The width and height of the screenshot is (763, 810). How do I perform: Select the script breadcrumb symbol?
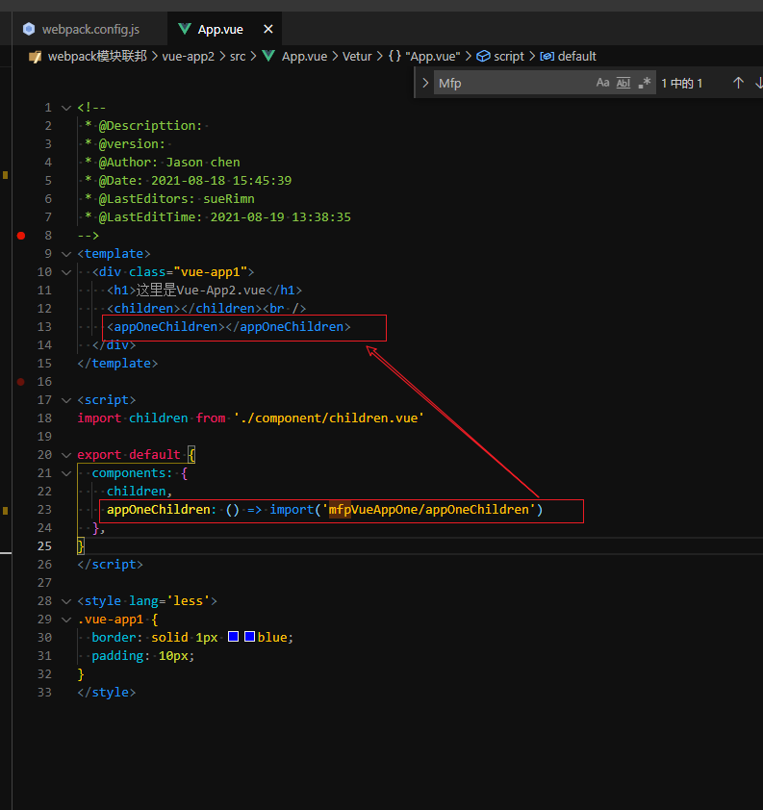(509, 57)
